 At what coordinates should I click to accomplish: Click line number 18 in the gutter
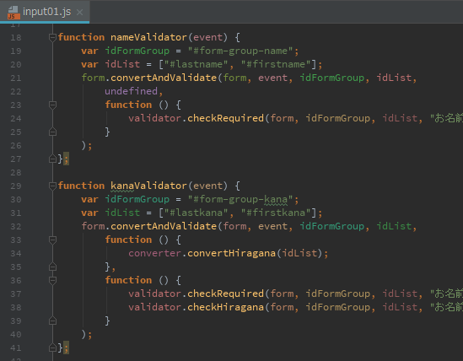pos(16,37)
